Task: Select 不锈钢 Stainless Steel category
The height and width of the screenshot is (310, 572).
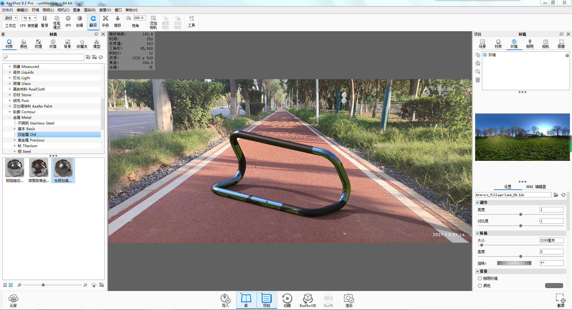Action: tap(36, 123)
